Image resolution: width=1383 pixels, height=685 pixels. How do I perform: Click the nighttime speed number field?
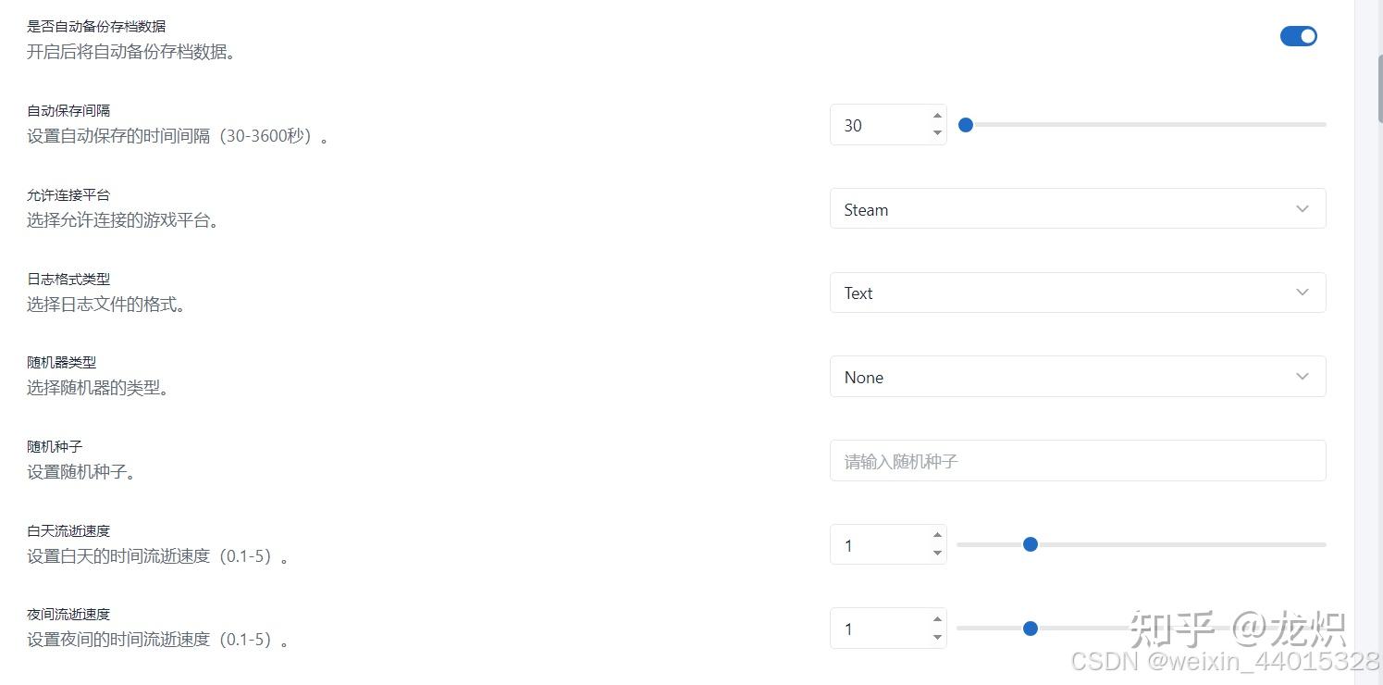coord(879,629)
